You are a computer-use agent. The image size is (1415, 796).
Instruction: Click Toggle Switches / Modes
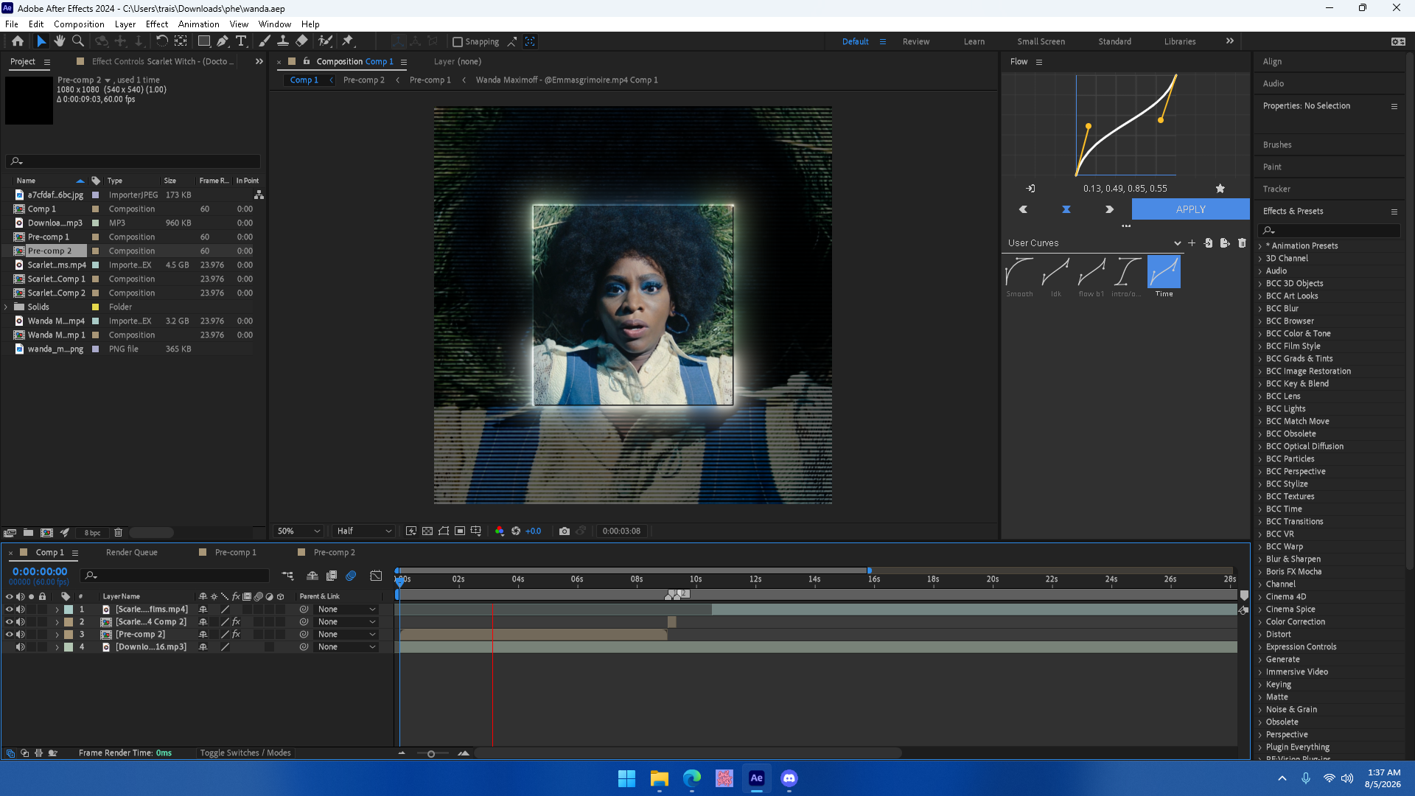[x=245, y=753]
